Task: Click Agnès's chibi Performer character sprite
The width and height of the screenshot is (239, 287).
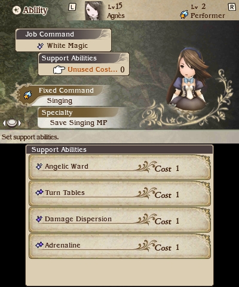Action: (188, 79)
